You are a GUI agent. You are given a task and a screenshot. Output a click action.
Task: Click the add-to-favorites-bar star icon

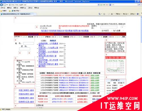pos(10,11)
